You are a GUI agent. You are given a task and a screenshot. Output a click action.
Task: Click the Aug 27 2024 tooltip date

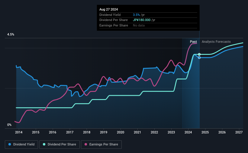[x=108, y=9]
